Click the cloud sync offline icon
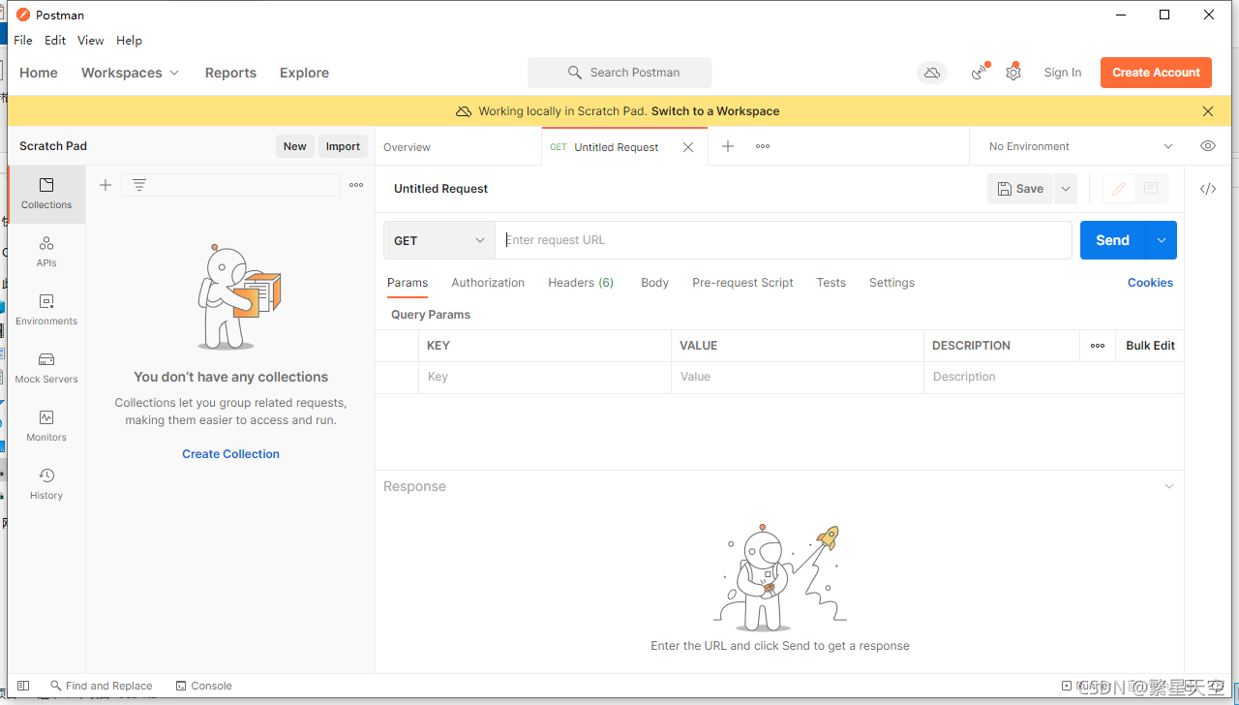 (932, 73)
